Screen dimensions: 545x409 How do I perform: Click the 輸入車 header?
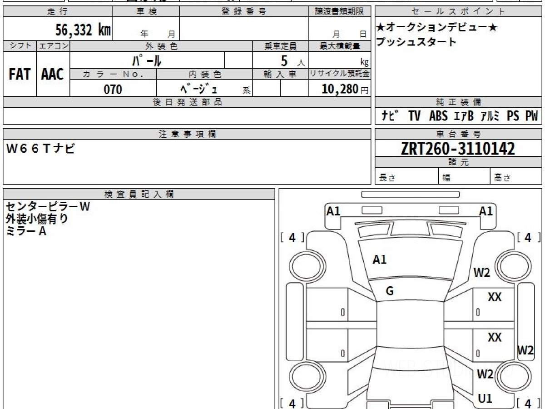pos(280,74)
